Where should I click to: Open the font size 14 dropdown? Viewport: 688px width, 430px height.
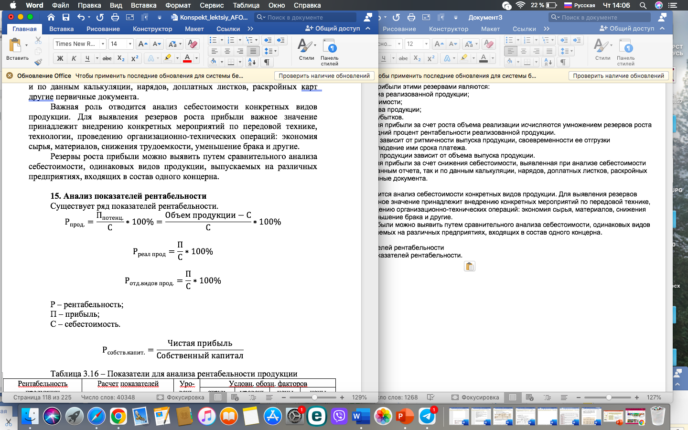click(130, 44)
